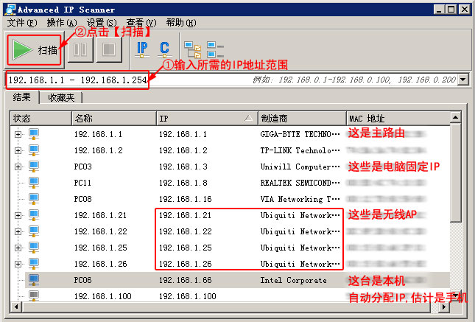The image size is (475, 322).
Task: Click the Stop scan toolbar icon
Action: point(109,50)
